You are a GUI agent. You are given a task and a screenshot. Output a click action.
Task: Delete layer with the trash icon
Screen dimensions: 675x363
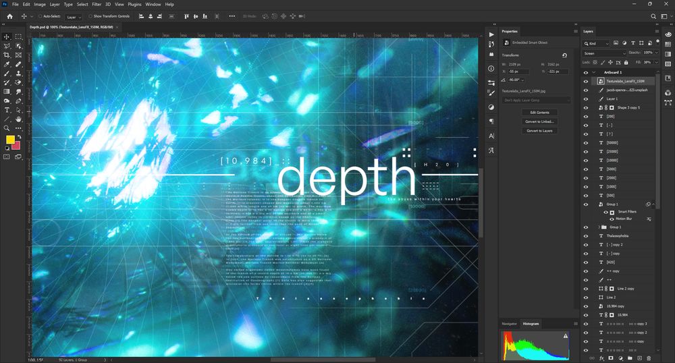(x=649, y=358)
